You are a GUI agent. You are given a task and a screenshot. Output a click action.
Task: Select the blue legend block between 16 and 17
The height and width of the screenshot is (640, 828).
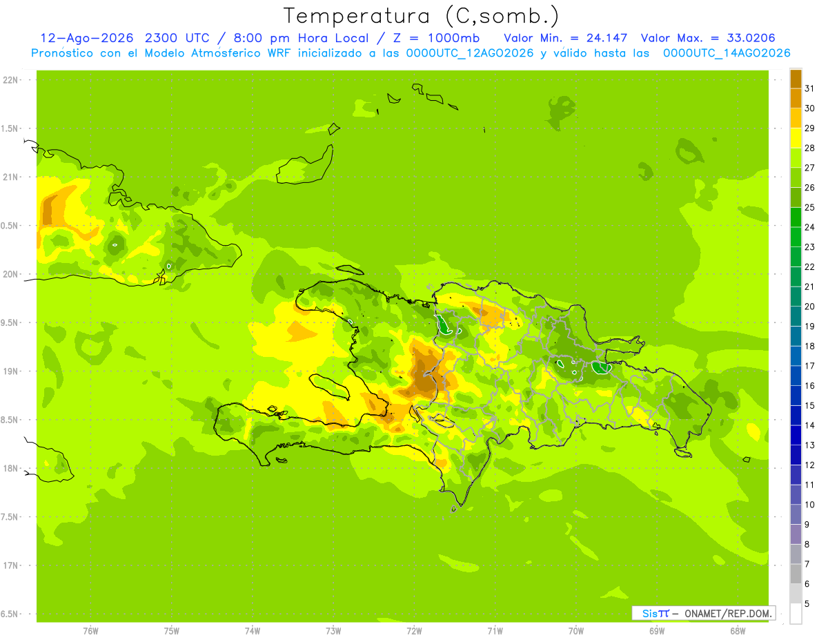(x=796, y=376)
